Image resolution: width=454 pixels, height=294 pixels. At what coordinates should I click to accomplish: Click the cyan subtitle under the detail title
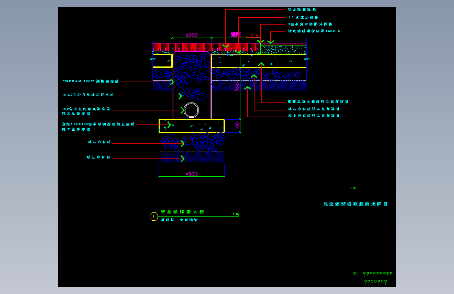point(179,220)
